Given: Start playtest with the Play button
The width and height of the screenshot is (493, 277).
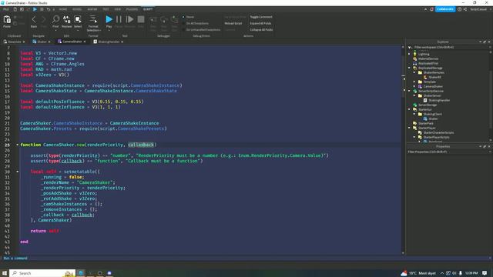Looking at the screenshot, I should click(x=109, y=19).
